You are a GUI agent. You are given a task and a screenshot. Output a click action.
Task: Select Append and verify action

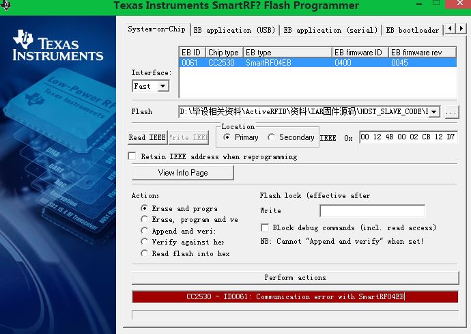pyautogui.click(x=145, y=231)
